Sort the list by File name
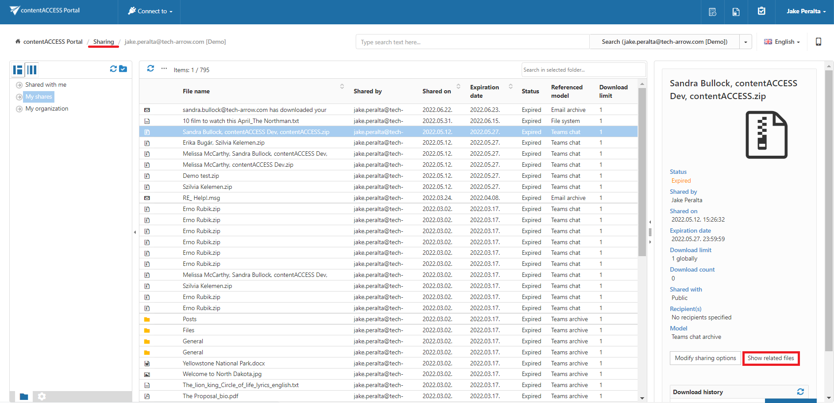 tap(196, 91)
